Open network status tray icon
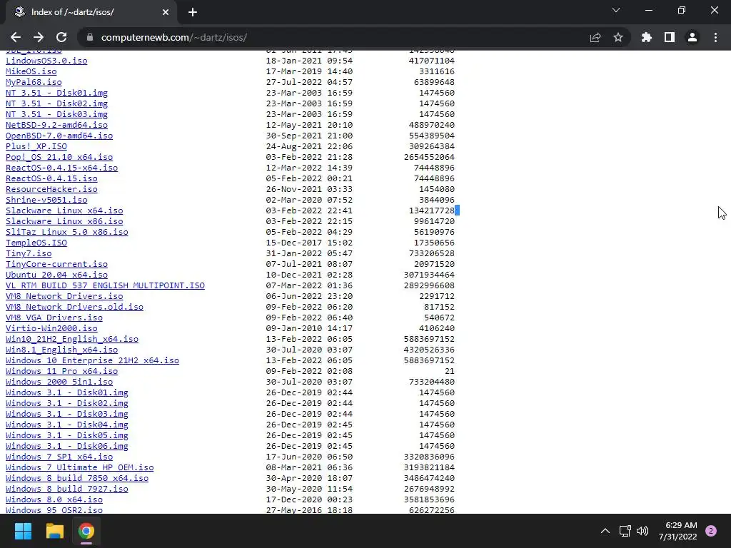This screenshot has width=731, height=548. (625, 531)
